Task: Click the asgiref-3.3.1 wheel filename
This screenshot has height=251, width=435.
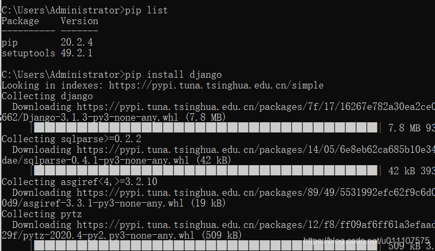Action: (103, 203)
